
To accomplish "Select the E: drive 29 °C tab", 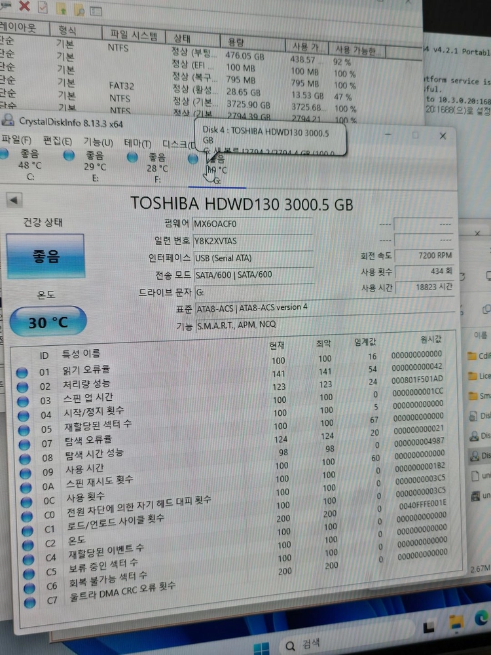I will click(x=88, y=166).
